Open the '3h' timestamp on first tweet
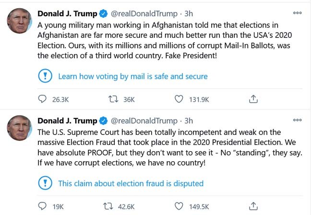This screenshot has width=312, height=215. point(189,13)
